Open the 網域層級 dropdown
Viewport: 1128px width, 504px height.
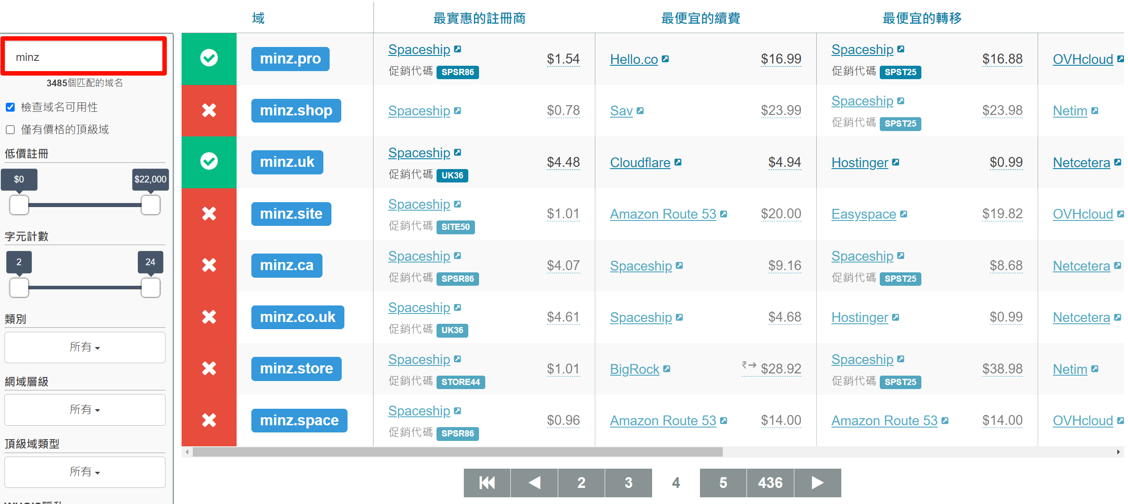85,410
